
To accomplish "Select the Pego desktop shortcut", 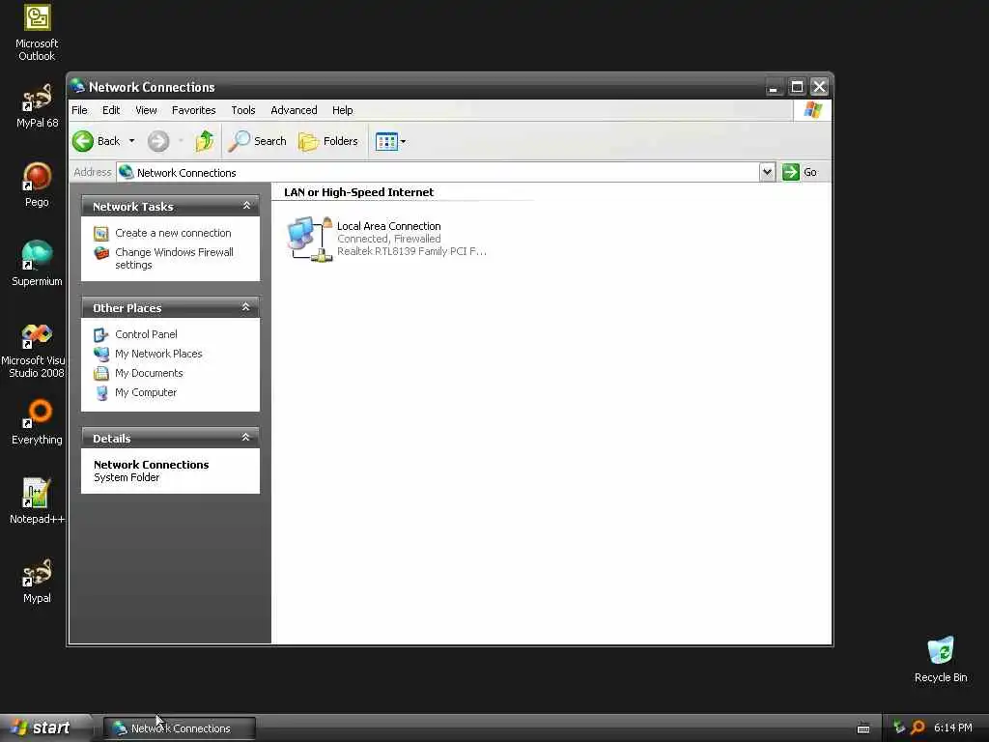I will click(37, 185).
